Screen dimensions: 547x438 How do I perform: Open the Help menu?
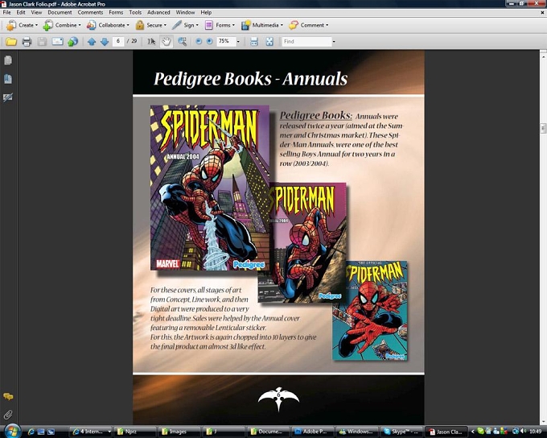[206, 12]
